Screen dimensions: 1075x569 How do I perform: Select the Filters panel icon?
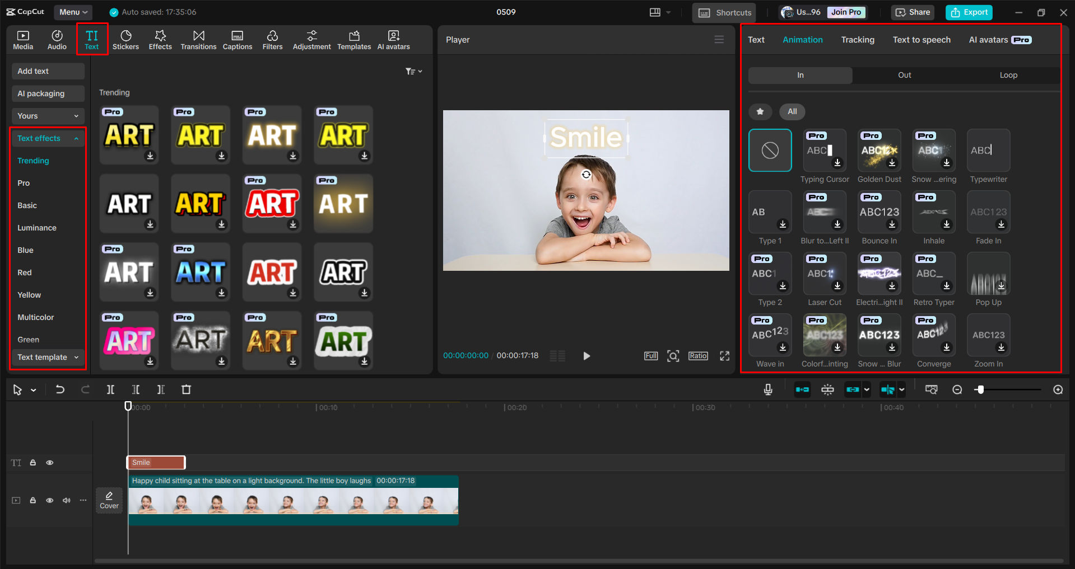[272, 39]
